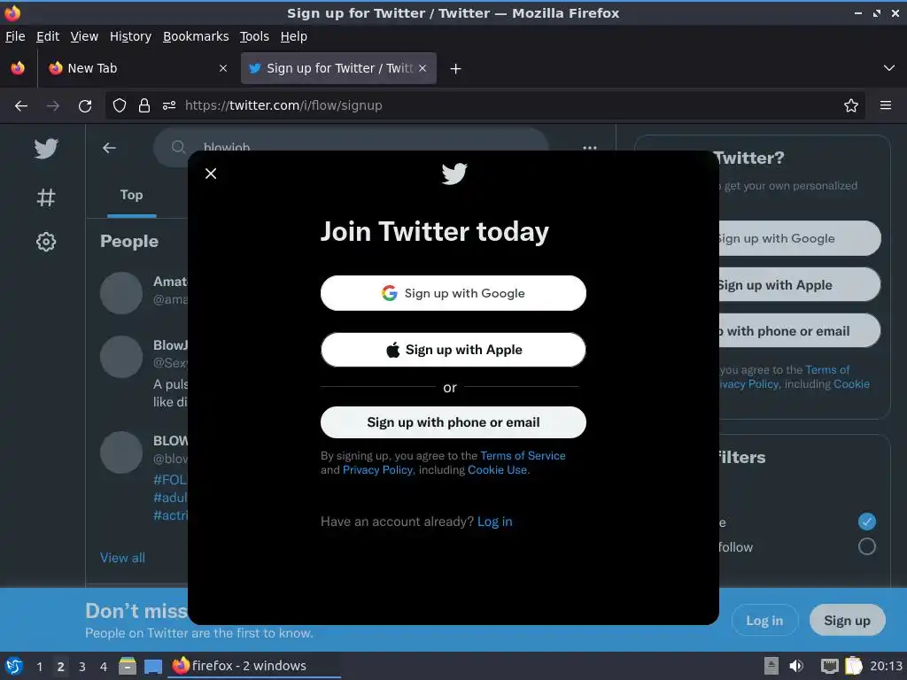
Task: Click the Twitter bird logo in sidebar
Action: pyautogui.click(x=46, y=149)
